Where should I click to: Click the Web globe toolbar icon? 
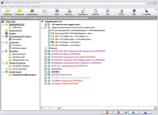pyautogui.click(x=134, y=11)
